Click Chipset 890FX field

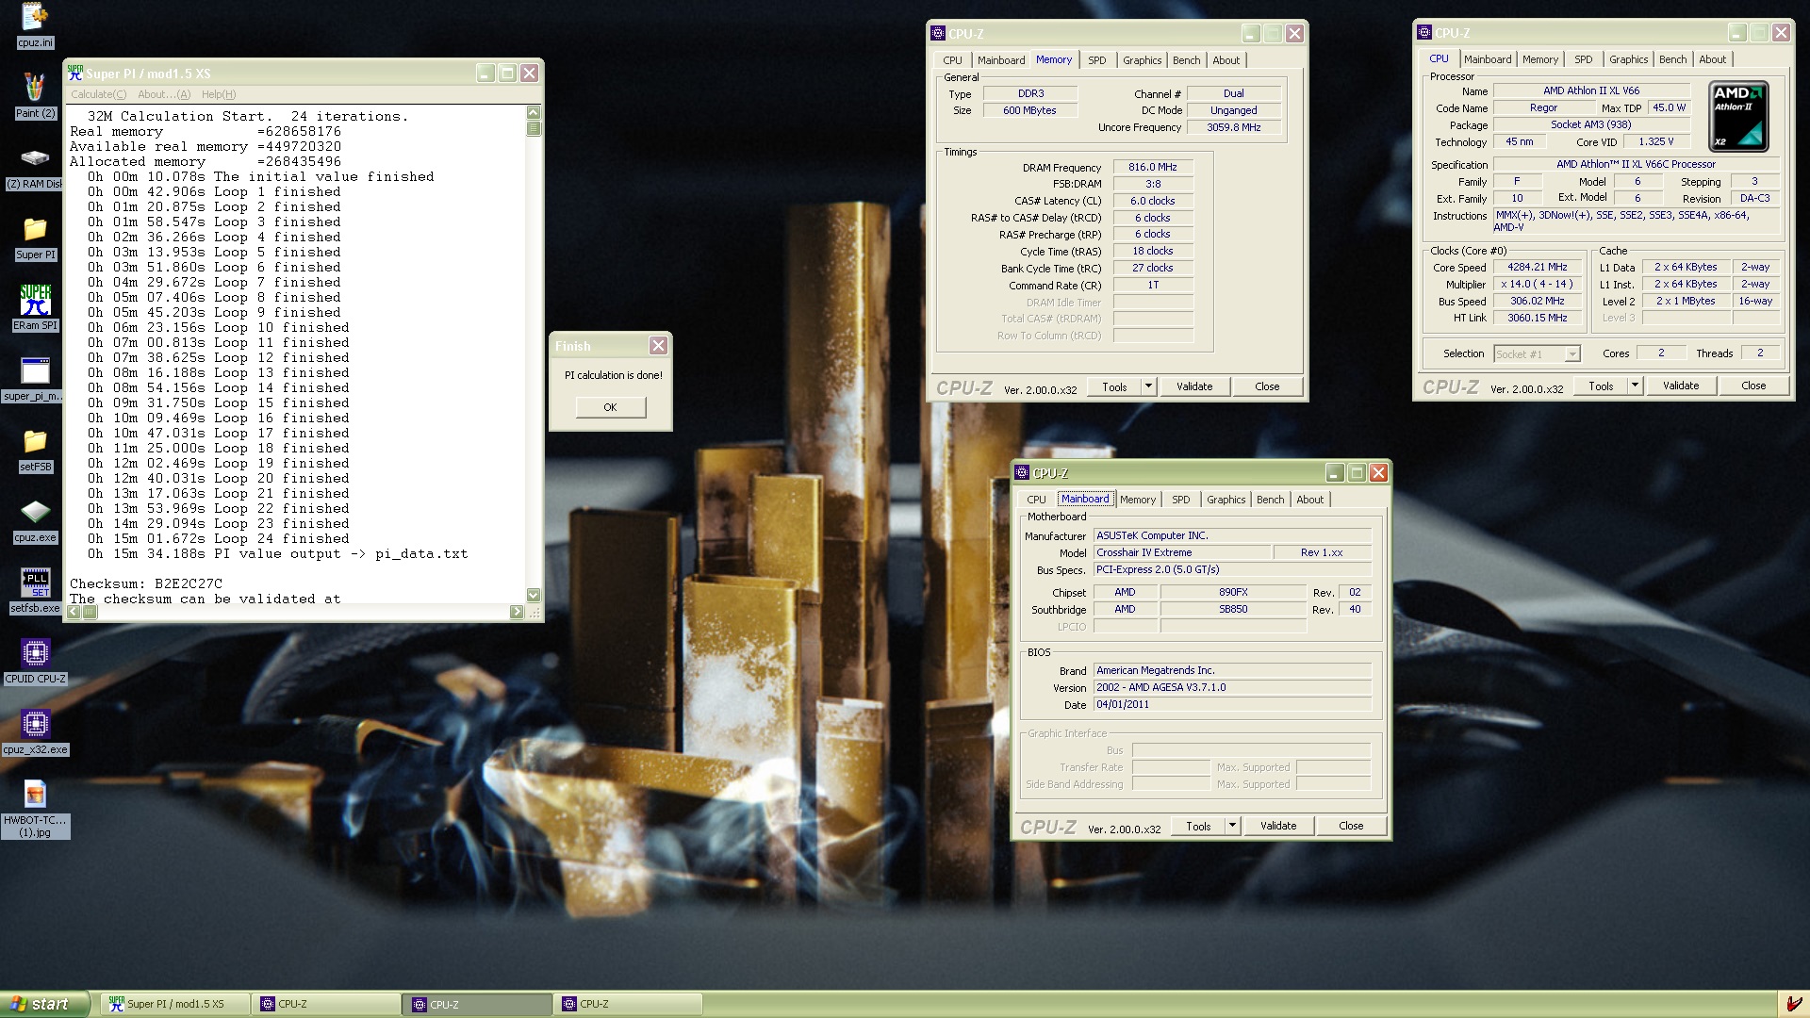click(x=1233, y=592)
